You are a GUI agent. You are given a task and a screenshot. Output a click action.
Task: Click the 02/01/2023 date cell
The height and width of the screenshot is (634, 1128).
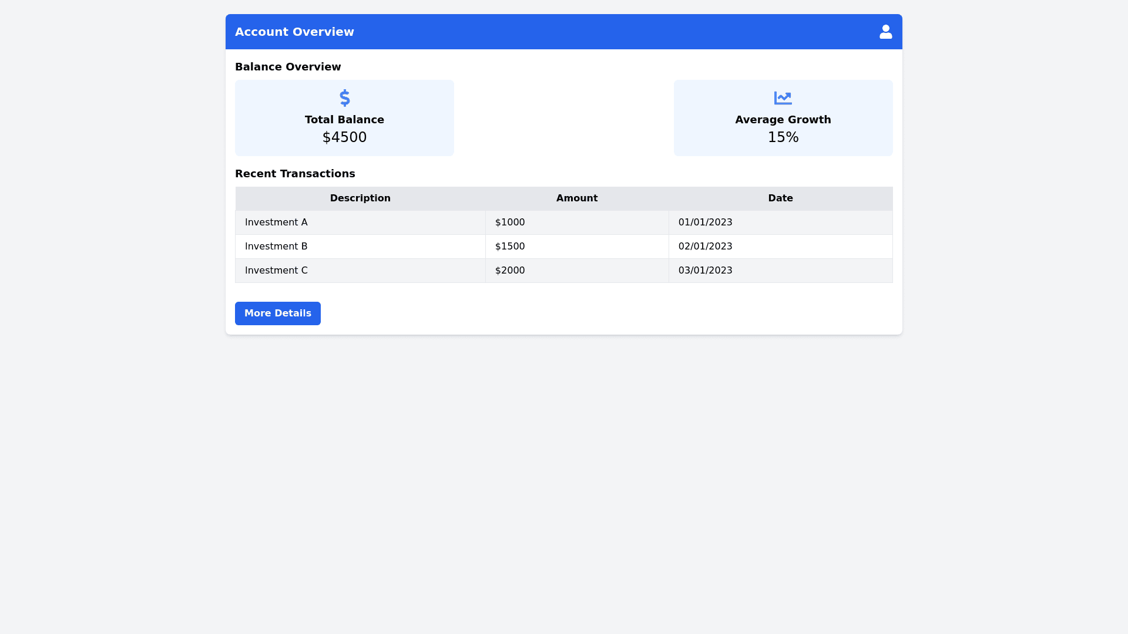(705, 246)
